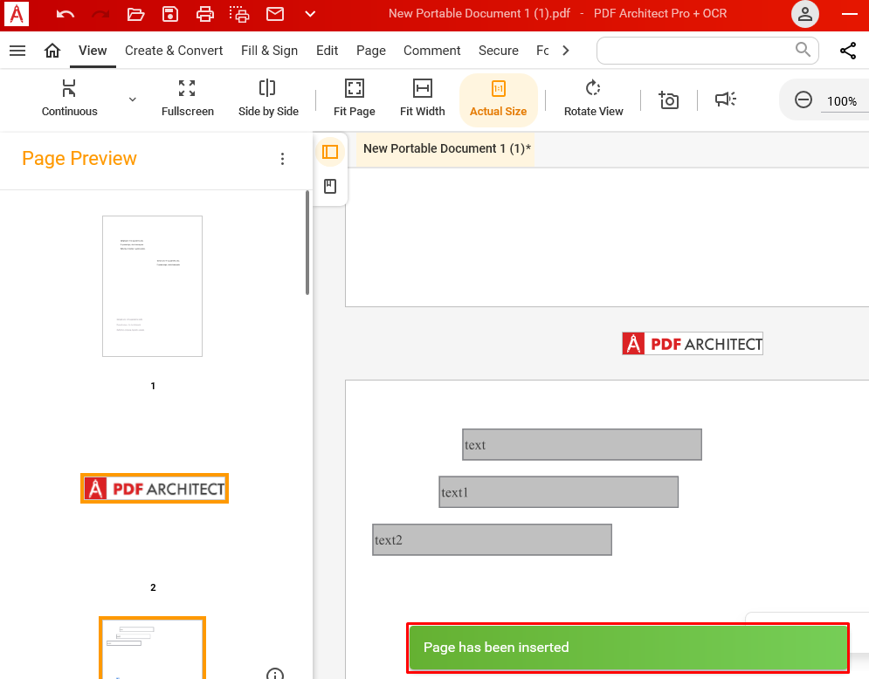This screenshot has width=869, height=679.
Task: Save document with floppy disk icon
Action: pos(170,14)
